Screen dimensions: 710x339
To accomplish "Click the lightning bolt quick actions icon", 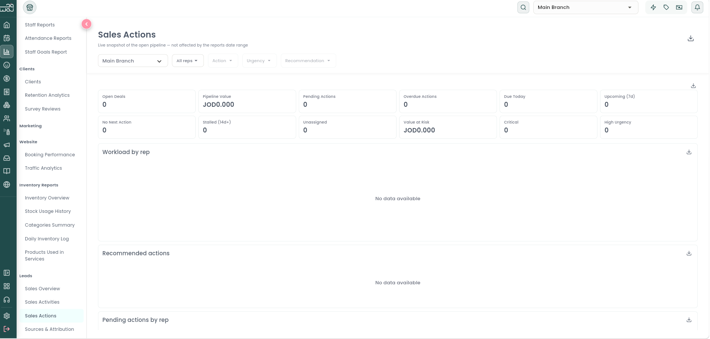I will (x=653, y=7).
